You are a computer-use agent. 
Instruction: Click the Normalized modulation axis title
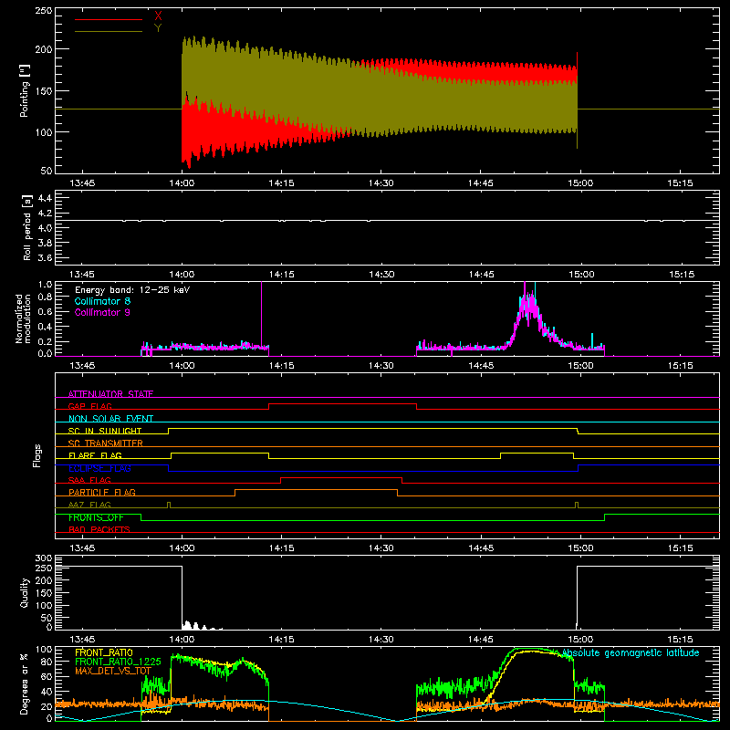point(23,318)
